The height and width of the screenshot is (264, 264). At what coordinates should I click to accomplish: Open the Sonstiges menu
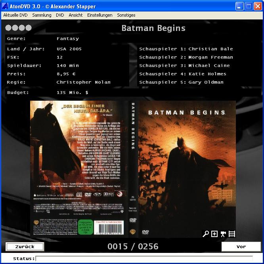pos(126,15)
